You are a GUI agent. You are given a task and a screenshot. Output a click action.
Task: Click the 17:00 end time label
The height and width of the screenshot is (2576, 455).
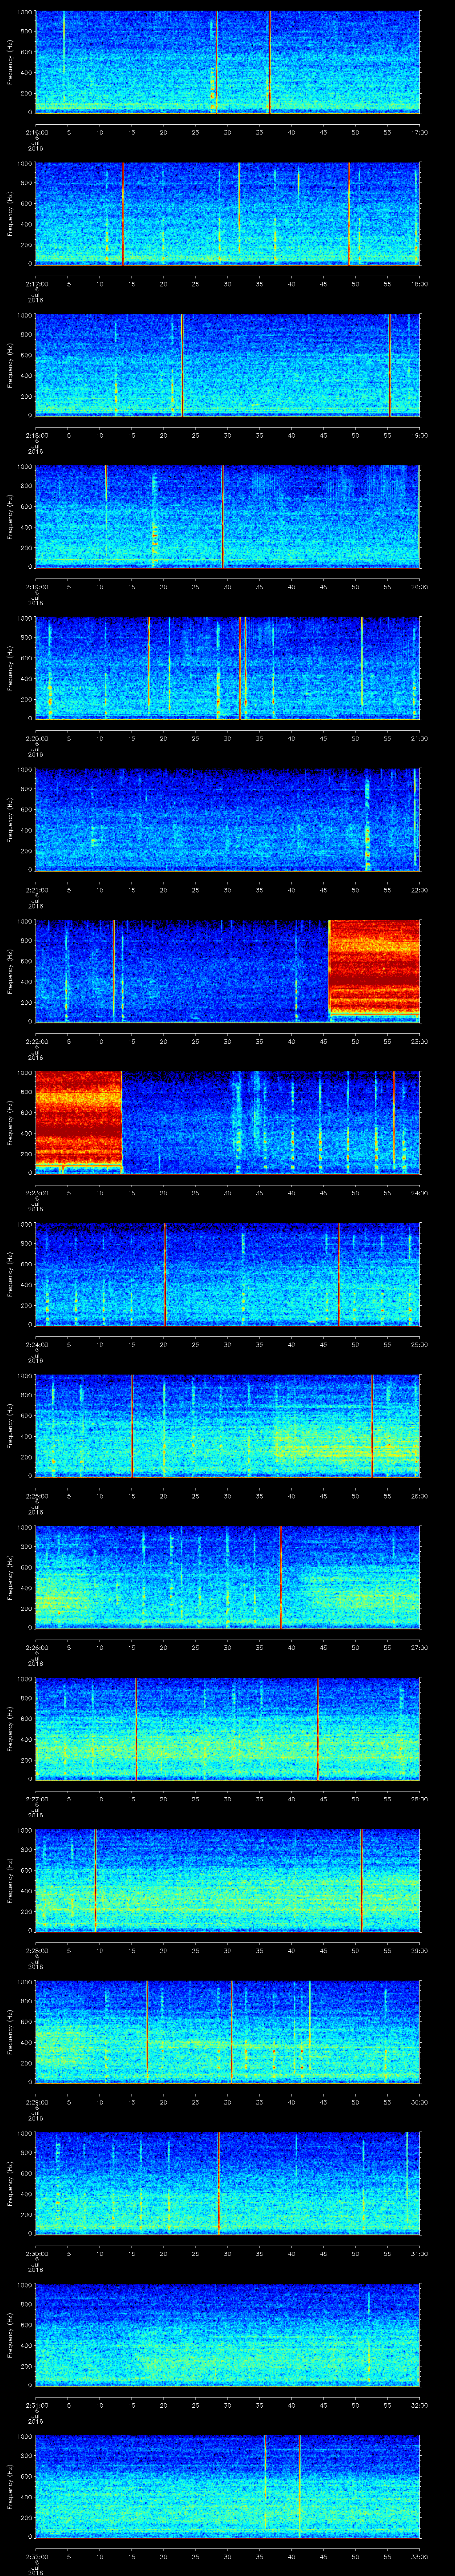coord(419,132)
